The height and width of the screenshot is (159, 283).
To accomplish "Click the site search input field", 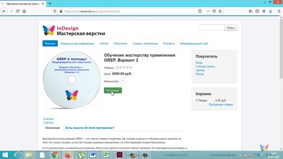I will click(x=211, y=27).
